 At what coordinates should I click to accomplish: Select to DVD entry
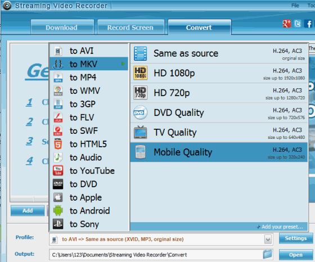pos(89,184)
